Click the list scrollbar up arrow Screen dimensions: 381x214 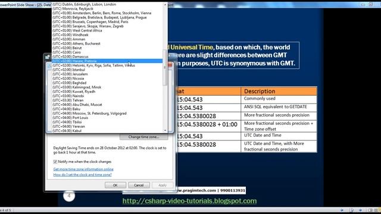tap(165, 4)
